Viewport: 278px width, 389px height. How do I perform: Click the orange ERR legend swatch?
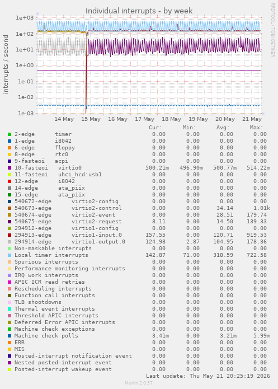tap(10, 343)
